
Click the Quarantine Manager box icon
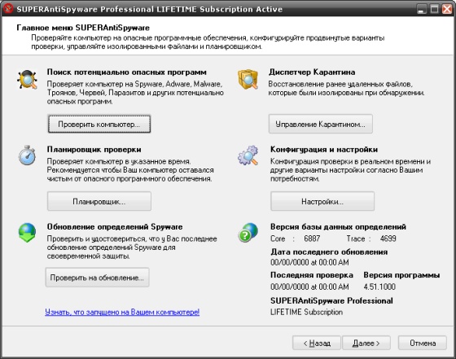(x=248, y=79)
